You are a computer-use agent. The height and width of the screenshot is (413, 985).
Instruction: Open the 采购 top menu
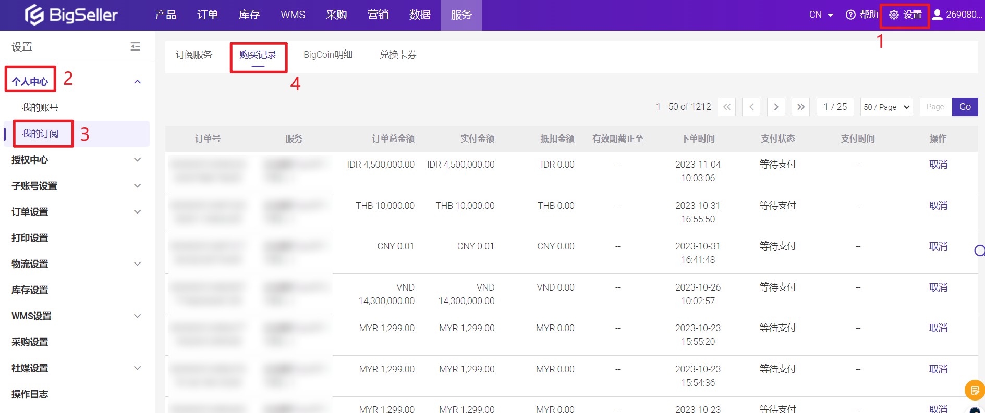click(336, 15)
